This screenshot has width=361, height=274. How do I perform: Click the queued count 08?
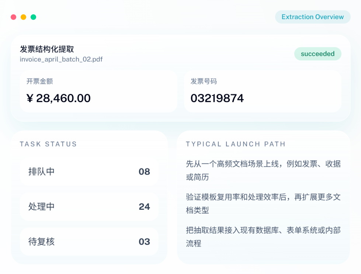pyautogui.click(x=145, y=171)
